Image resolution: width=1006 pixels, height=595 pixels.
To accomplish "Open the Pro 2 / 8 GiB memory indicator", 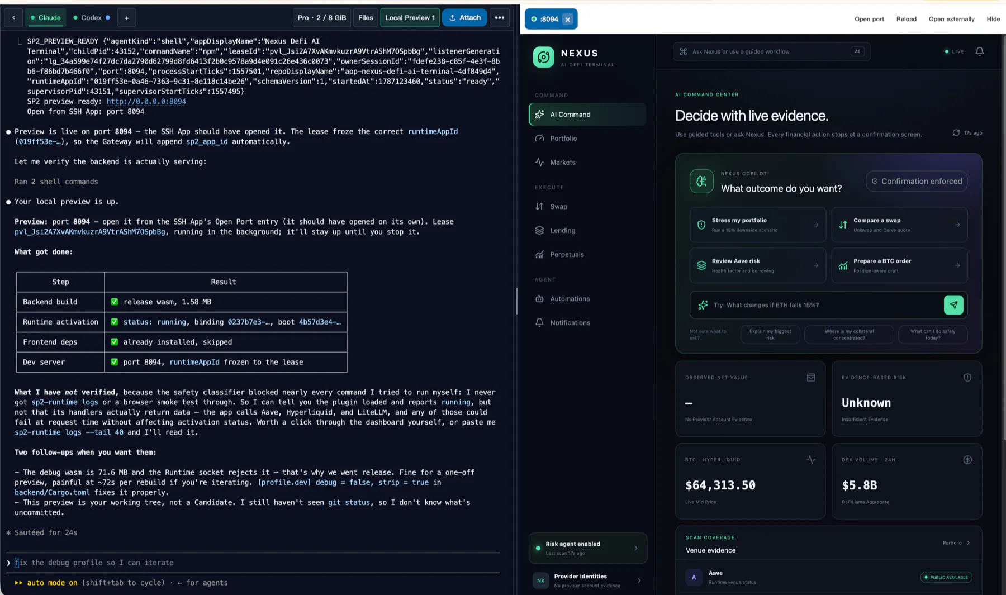I will 322,18.
